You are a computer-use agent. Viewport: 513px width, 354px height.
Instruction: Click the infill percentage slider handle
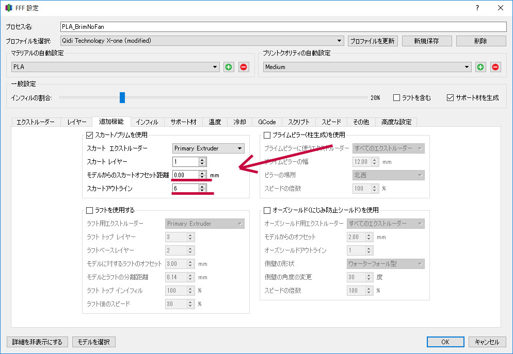click(122, 97)
